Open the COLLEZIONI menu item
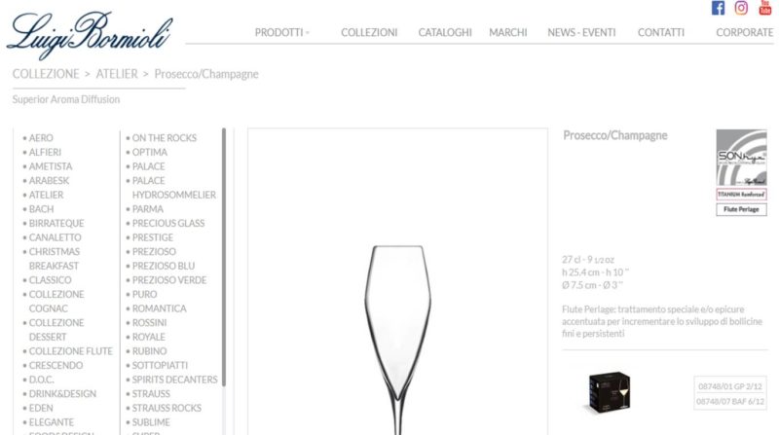The width and height of the screenshot is (779, 435). (x=369, y=32)
